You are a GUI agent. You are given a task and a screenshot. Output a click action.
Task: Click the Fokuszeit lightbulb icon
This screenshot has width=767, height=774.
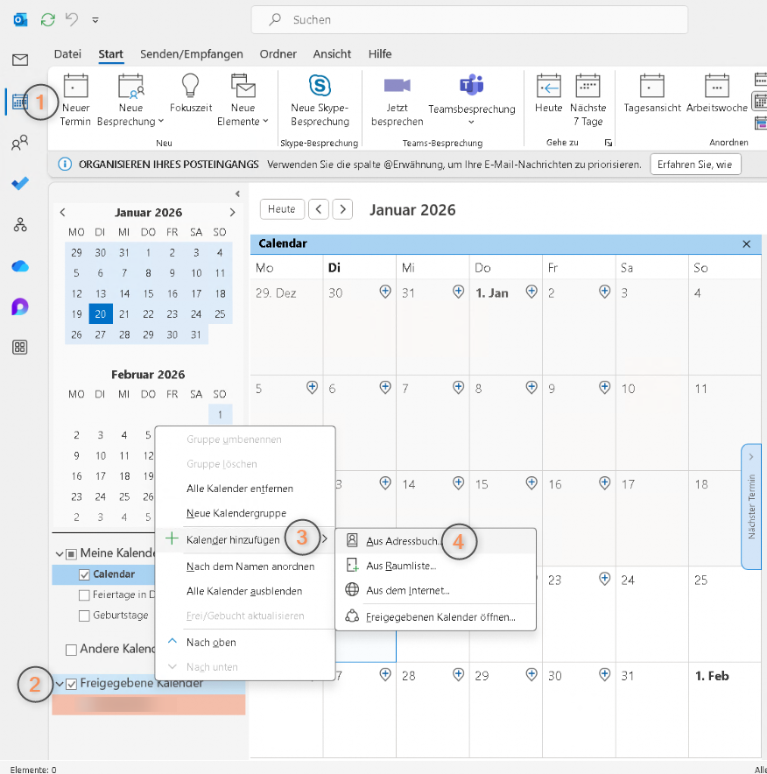click(191, 94)
